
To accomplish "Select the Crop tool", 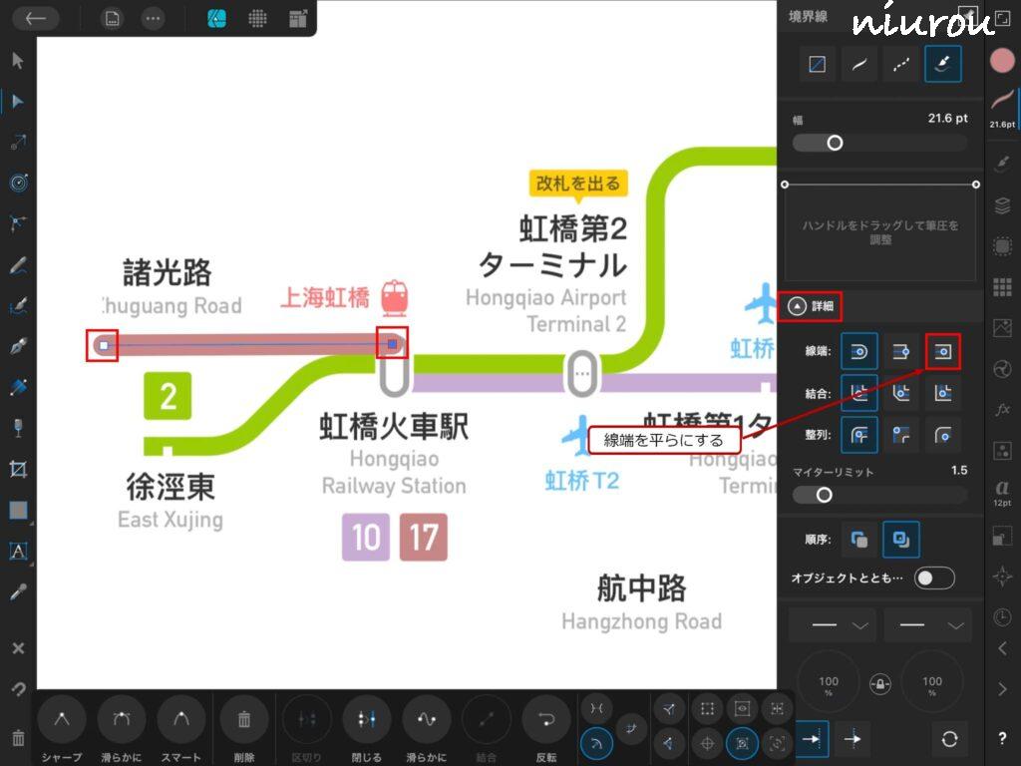I will (x=17, y=469).
